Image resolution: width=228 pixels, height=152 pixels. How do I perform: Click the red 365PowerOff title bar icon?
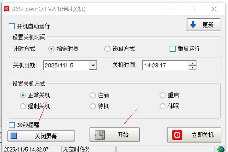pos(6,9)
